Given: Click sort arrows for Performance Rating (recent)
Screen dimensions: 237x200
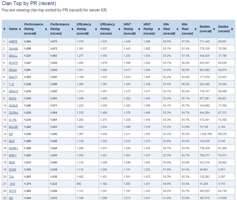Looking at the screenshot, I should pos(72,29).
